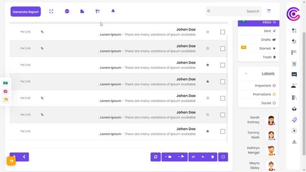Click the page vertical scrollbar
This screenshot has width=306, height=172.
tap(304, 94)
